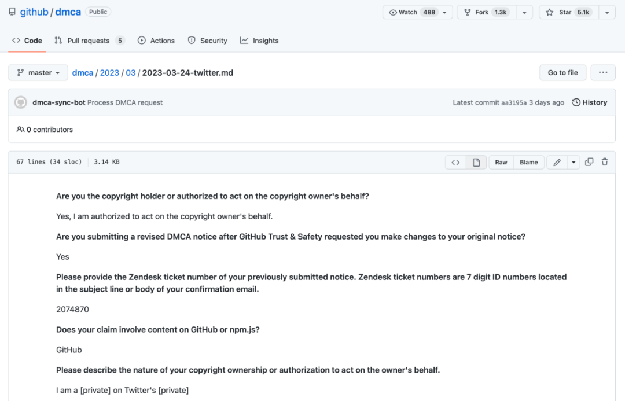Click the delete file trash icon
Viewport: 625px width, 401px height.
605,162
